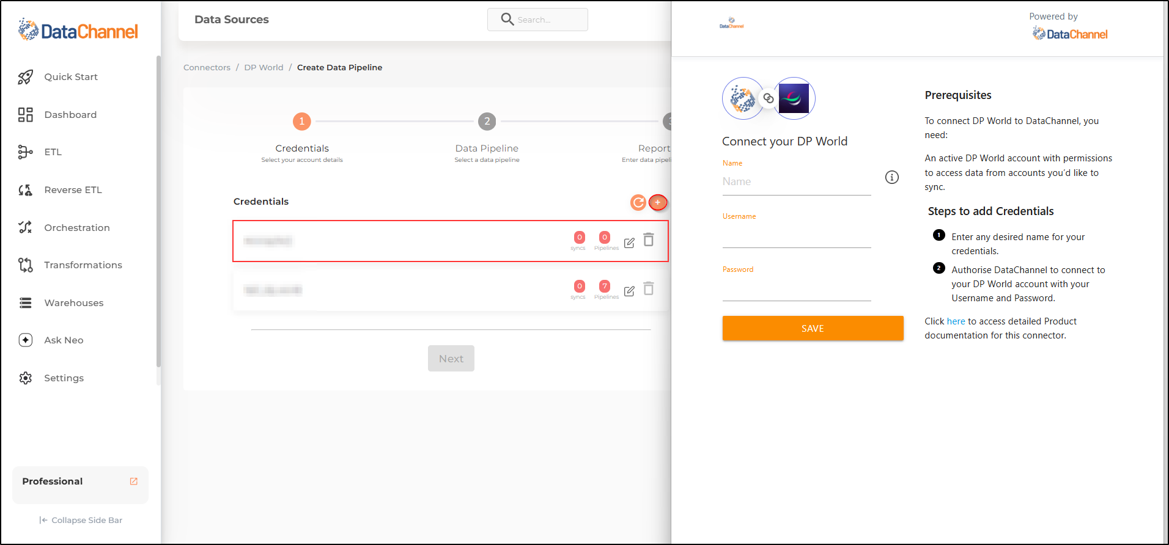This screenshot has height=545, width=1169.
Task: Open the Dashboard grid icon
Action: point(25,115)
